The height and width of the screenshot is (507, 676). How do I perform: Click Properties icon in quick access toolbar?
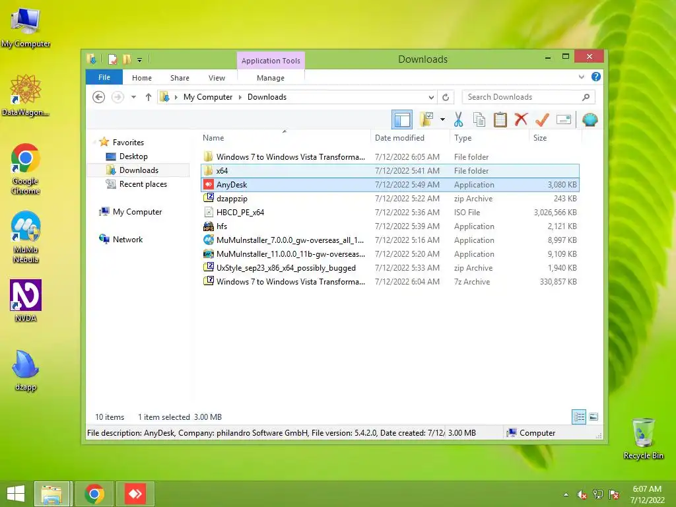112,59
